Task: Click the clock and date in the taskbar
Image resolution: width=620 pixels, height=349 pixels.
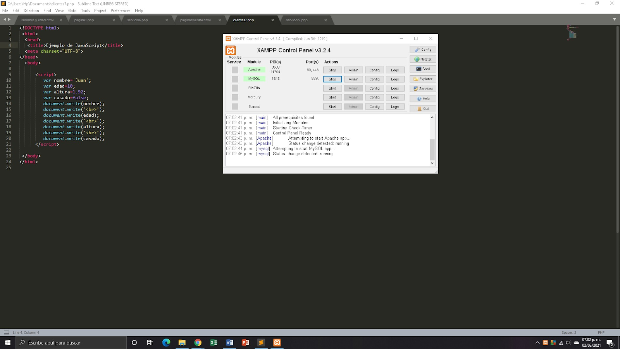Action: 591,342
